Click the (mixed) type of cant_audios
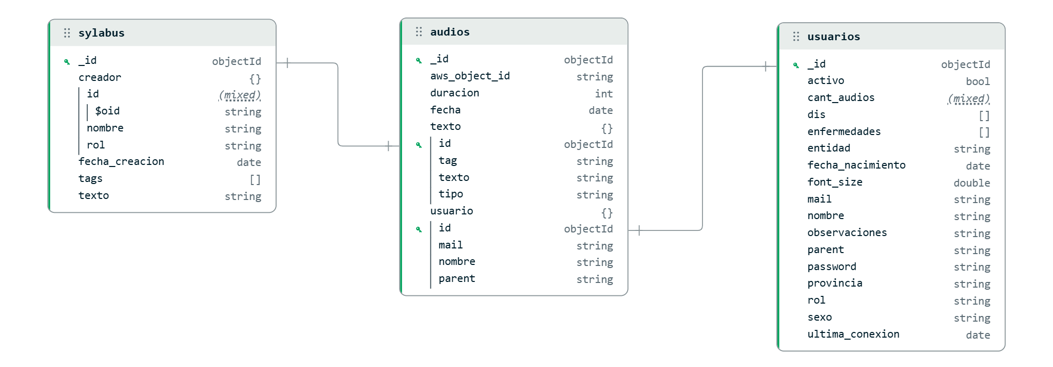The height and width of the screenshot is (367, 1053). coord(969,98)
